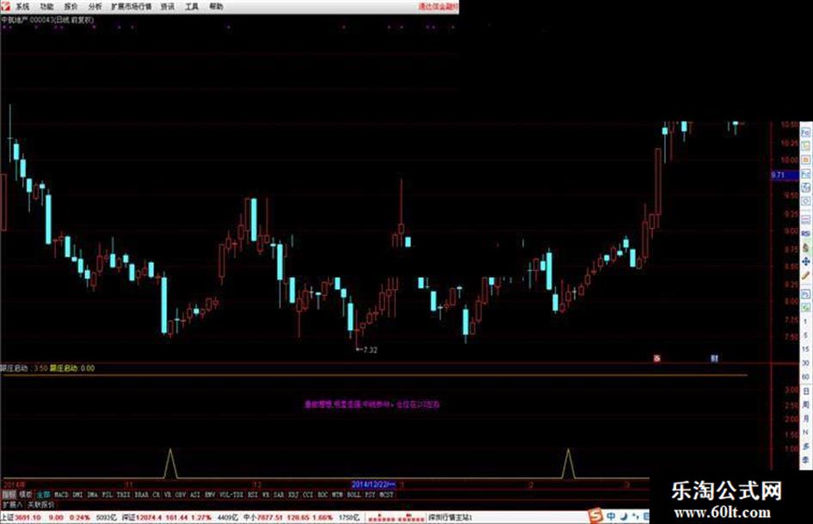Toggle the moon half-width icon in IME bar
The image size is (813, 524).
pos(624,516)
